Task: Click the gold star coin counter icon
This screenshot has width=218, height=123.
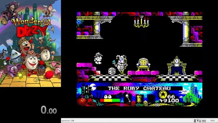Action: pyautogui.click(x=163, y=94)
